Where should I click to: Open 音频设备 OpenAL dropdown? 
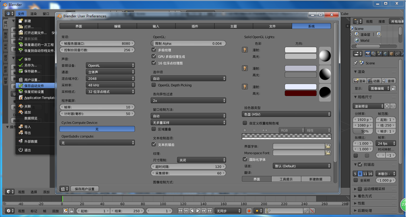(x=110, y=66)
